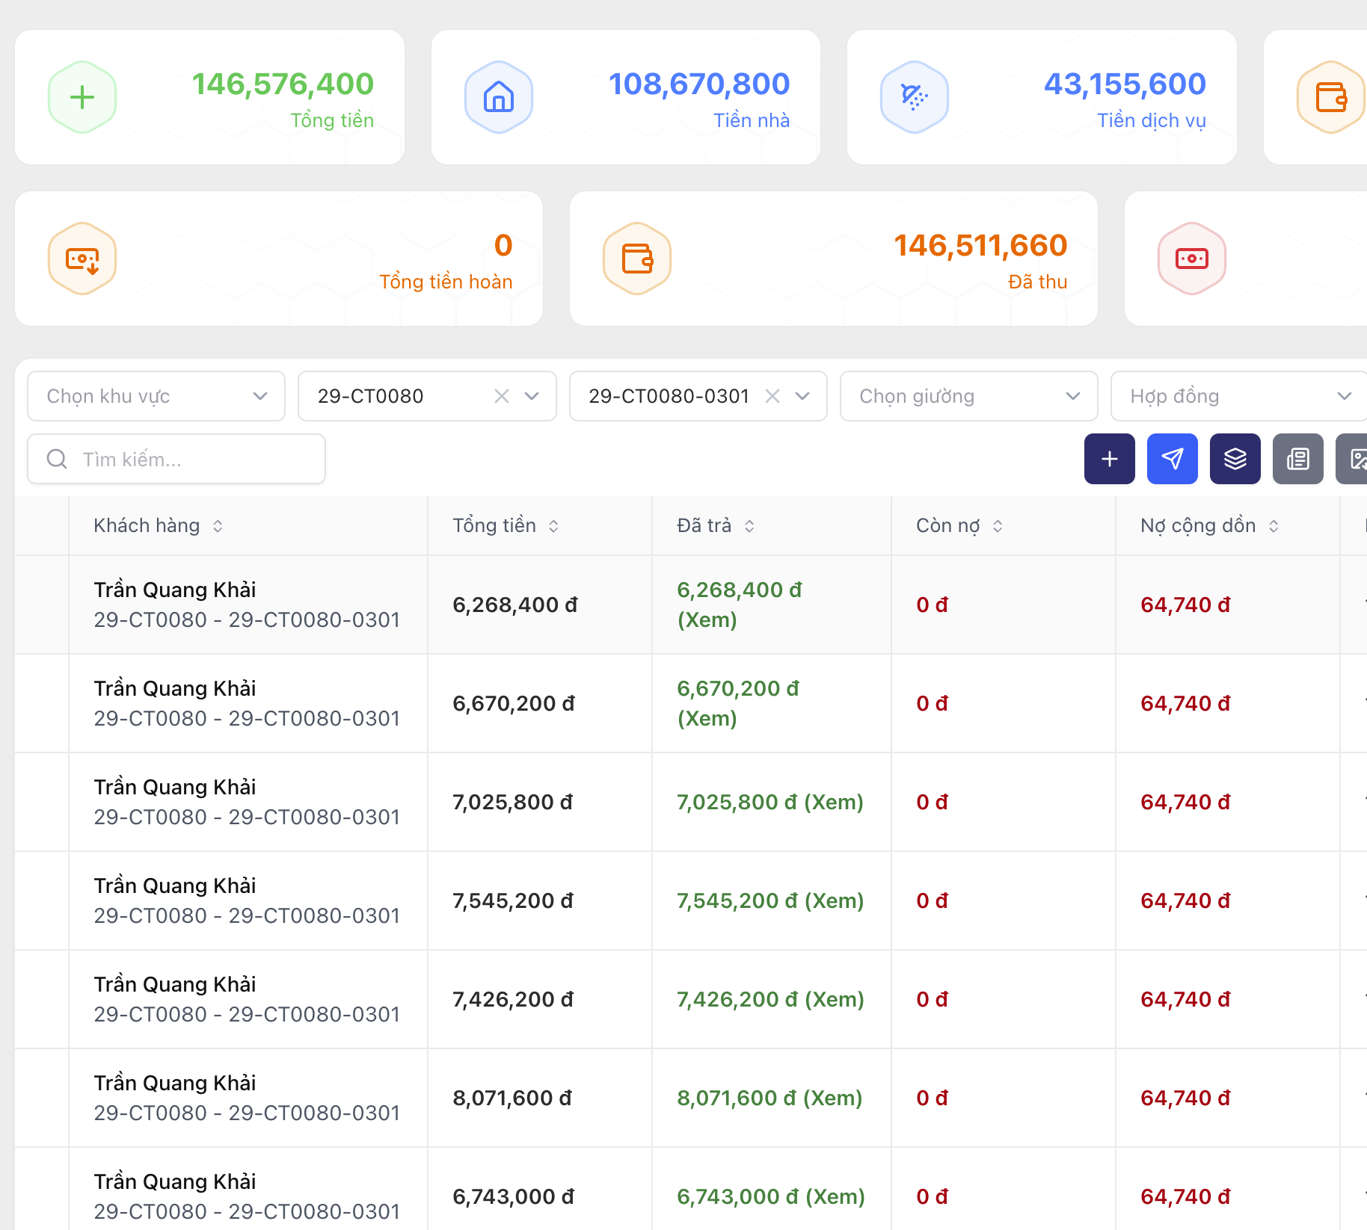Click the paper plane send button
The width and height of the screenshot is (1367, 1230).
[1172, 459]
